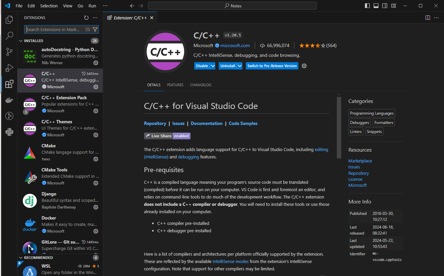Open the hidden menus ellipsis in menu bar
The image size is (444, 276).
(x=105, y=6)
